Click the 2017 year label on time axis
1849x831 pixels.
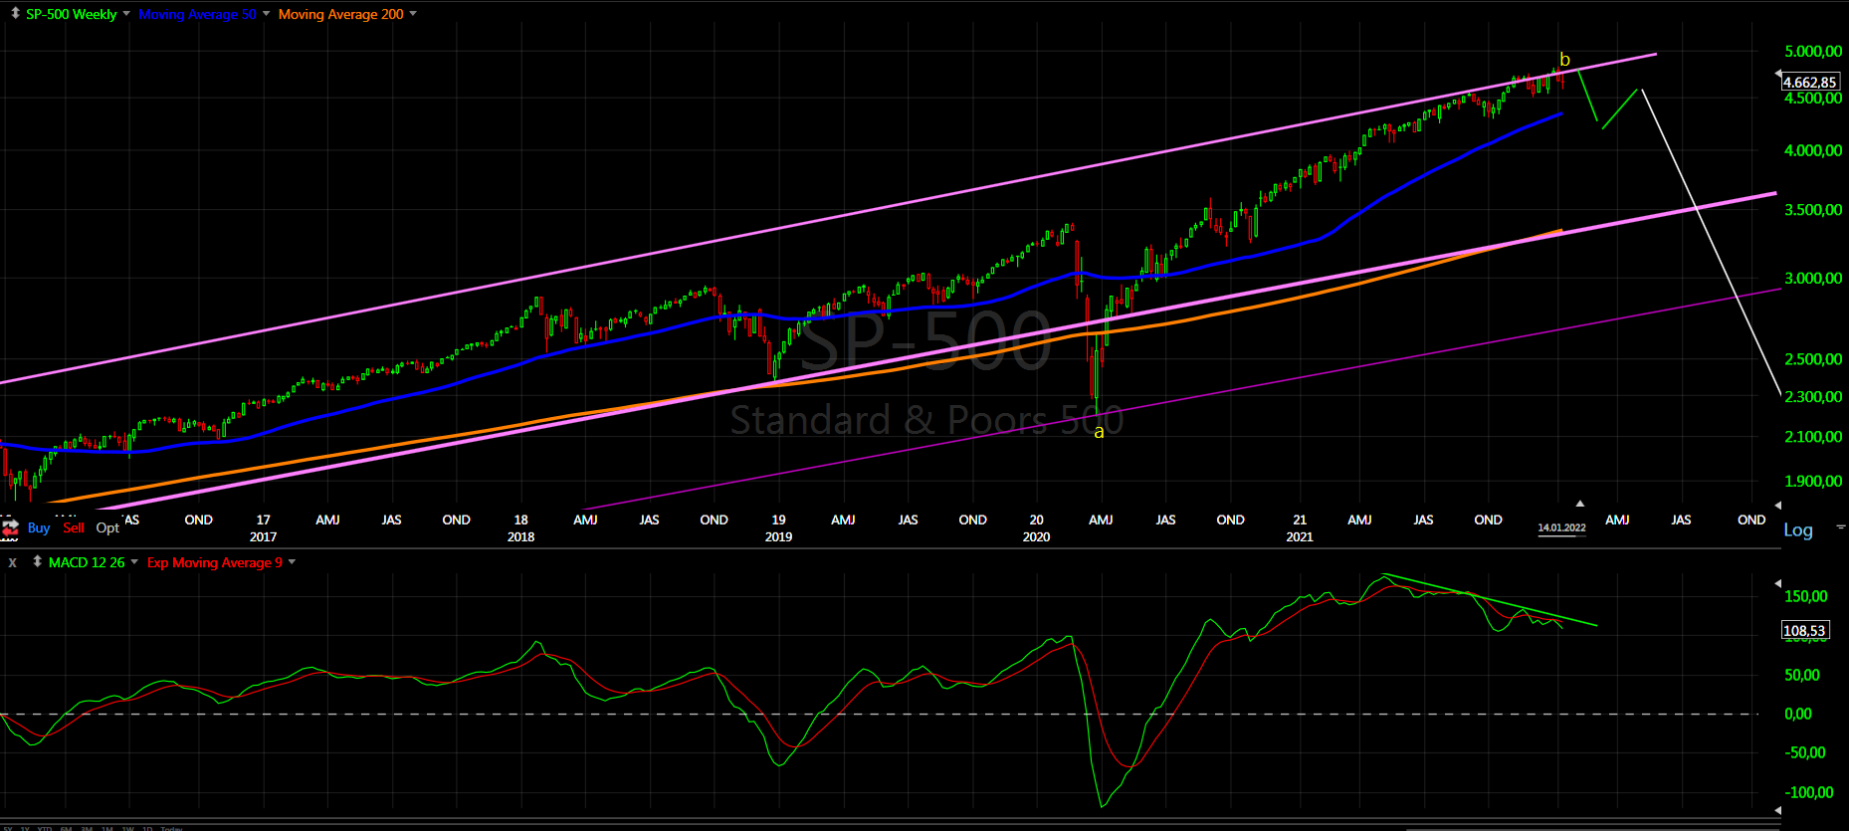coord(263,537)
